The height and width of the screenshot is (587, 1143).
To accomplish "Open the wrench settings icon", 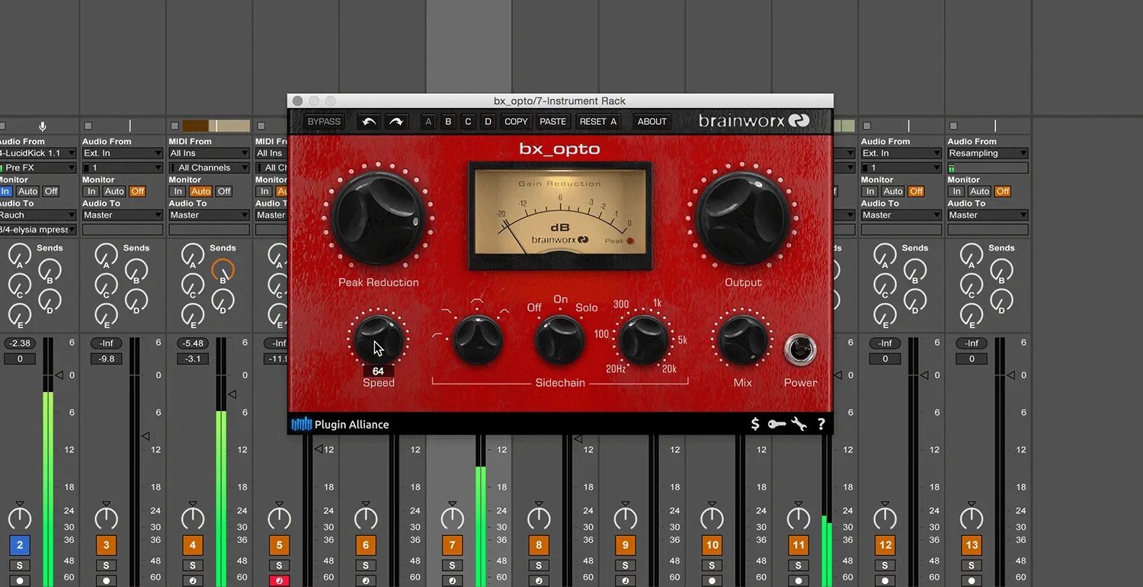I will [x=799, y=424].
